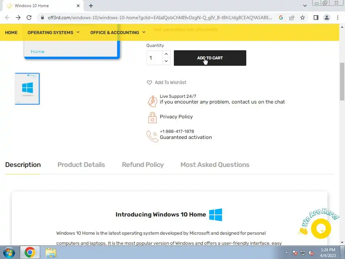Viewport: 345px width, 259px height.
Task: Click the Google icon in the address bar
Action: 281,18
